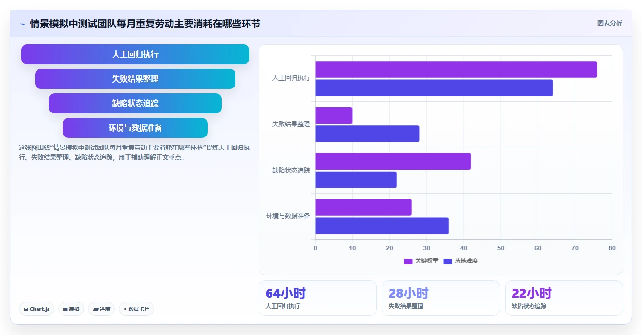Viewport: 642px width, 335px height.
Task: Click the 关键权重 bar for 缺陷状态追踪
Action: [x=393, y=161]
